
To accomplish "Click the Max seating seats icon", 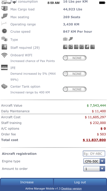I will coord(4,16).
